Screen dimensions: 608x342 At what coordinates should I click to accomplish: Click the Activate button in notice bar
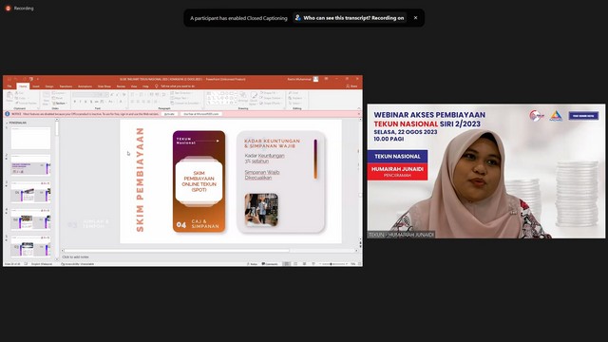point(169,114)
